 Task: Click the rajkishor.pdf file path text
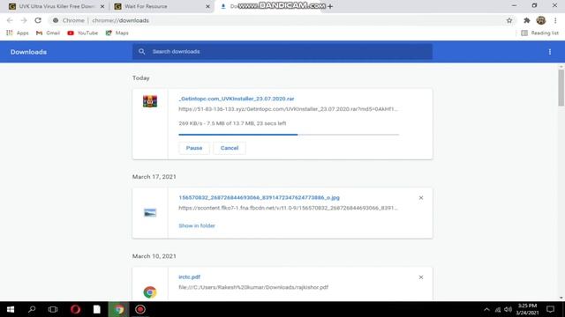pos(253,288)
